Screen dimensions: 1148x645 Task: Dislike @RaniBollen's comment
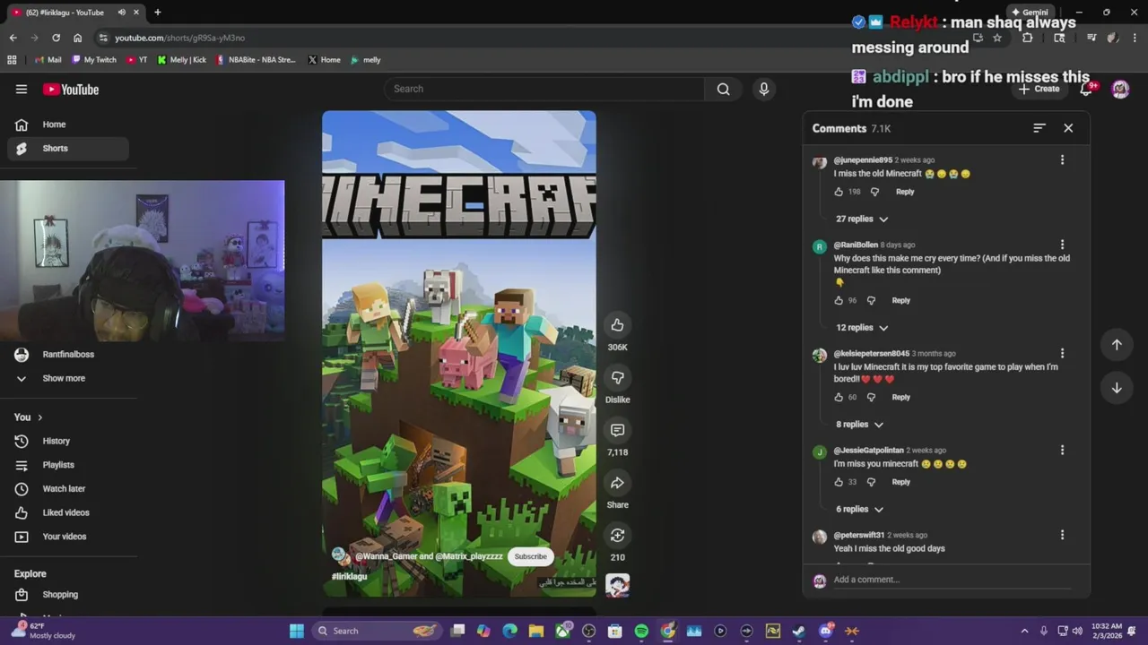[870, 300]
